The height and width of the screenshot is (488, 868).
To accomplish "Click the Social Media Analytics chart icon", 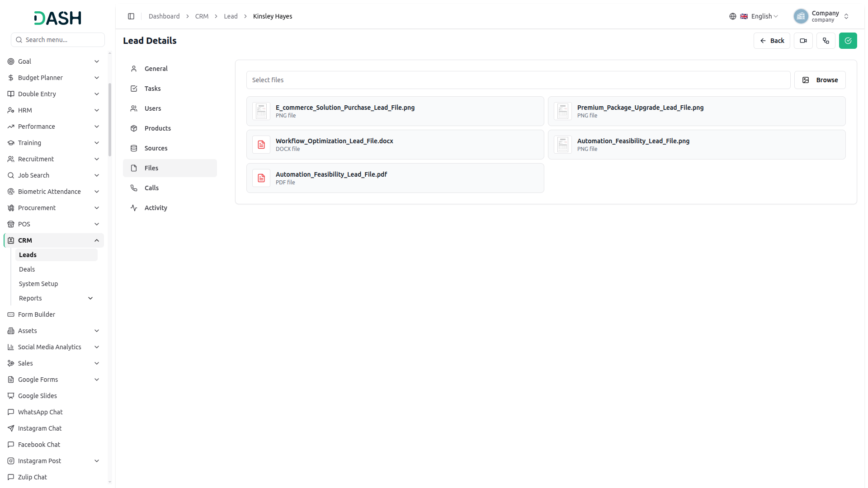I will tap(11, 347).
